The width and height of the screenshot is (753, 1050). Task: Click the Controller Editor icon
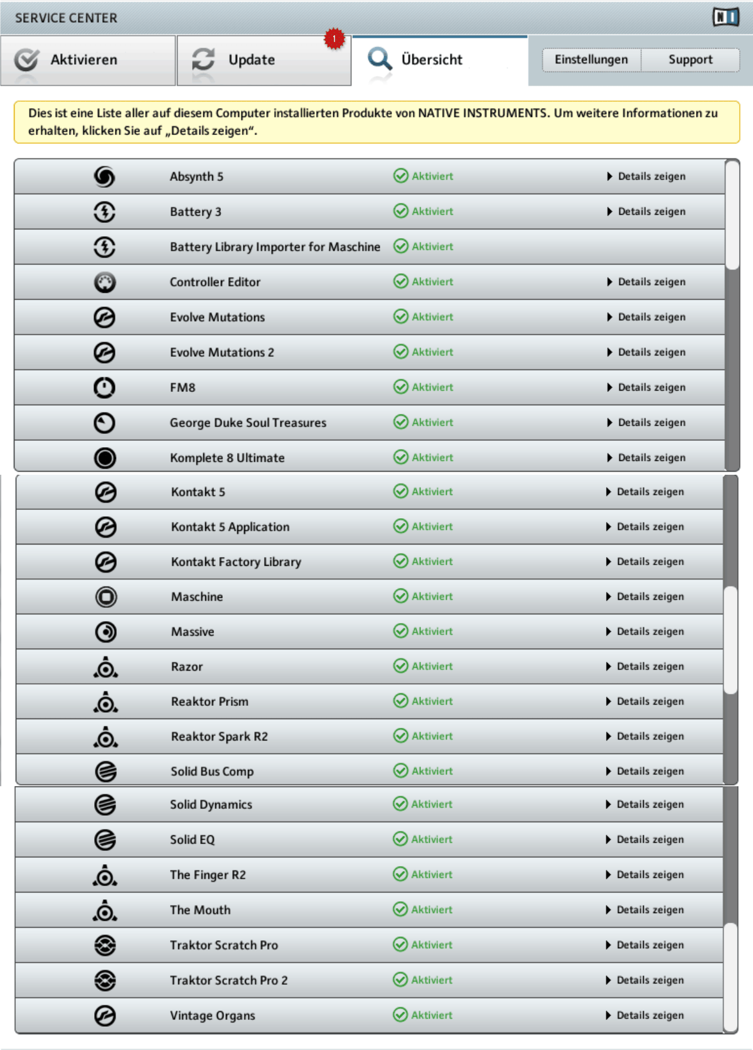pos(104,283)
